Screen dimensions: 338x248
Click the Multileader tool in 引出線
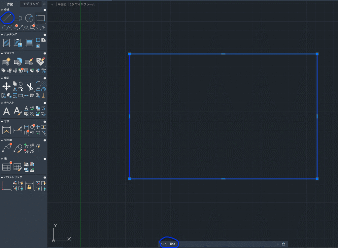point(6,148)
